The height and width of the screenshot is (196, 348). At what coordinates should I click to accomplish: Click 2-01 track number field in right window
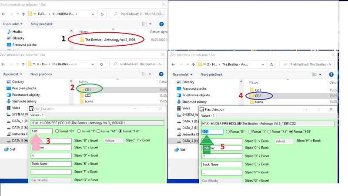[212, 132]
